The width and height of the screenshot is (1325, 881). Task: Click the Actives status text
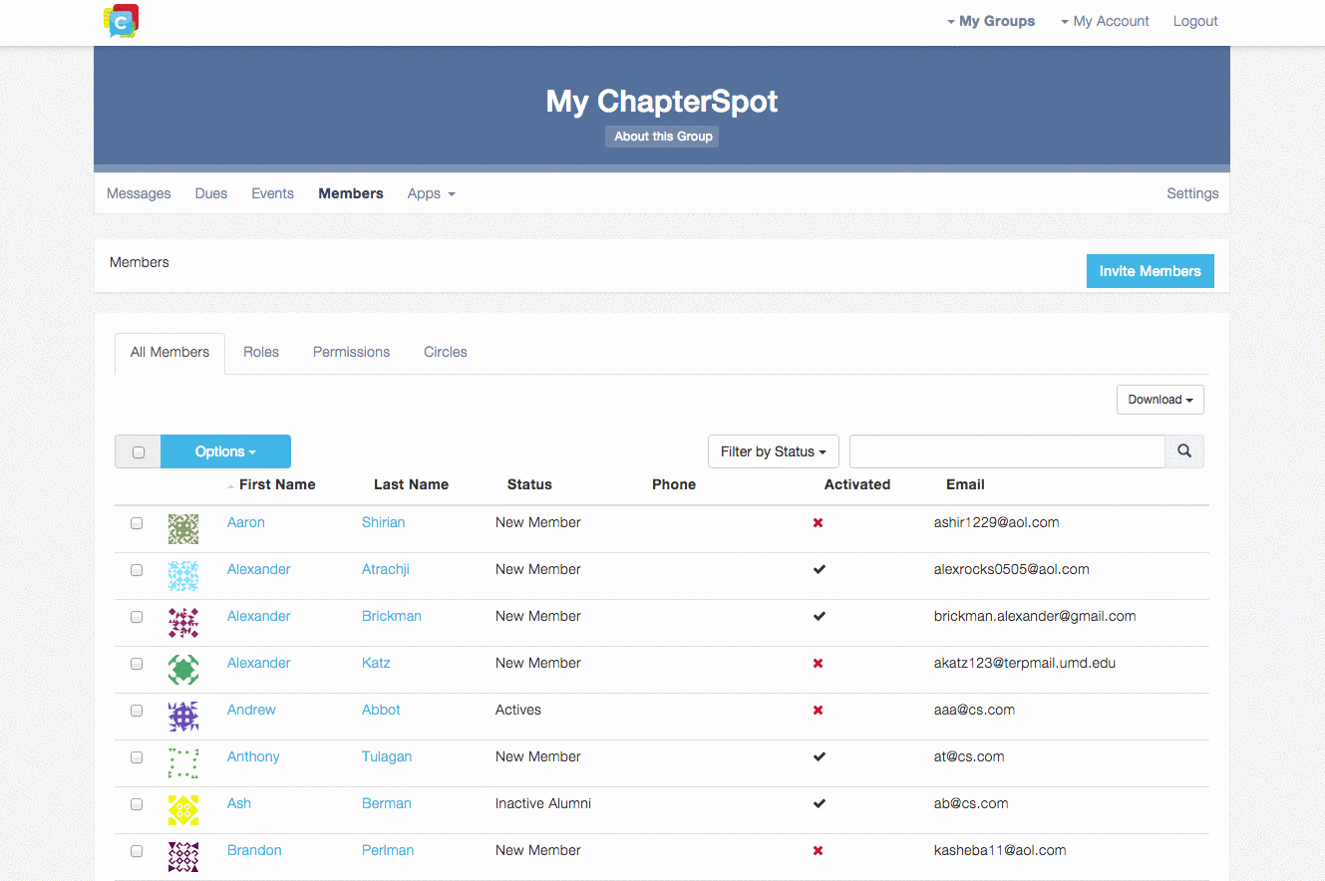pyautogui.click(x=518, y=710)
